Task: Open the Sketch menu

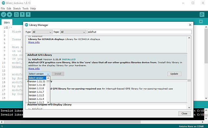Action: click(17, 8)
